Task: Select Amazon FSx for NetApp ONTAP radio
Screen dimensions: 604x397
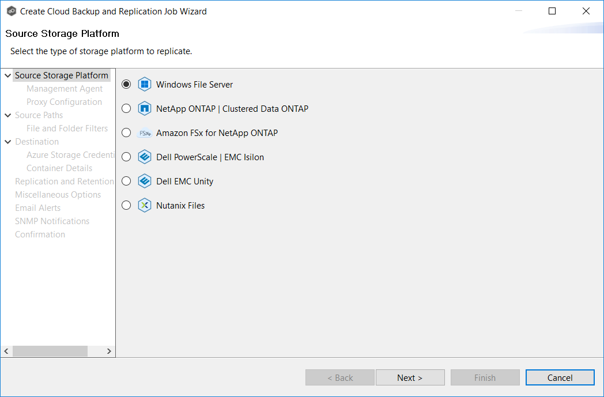Action: click(126, 133)
